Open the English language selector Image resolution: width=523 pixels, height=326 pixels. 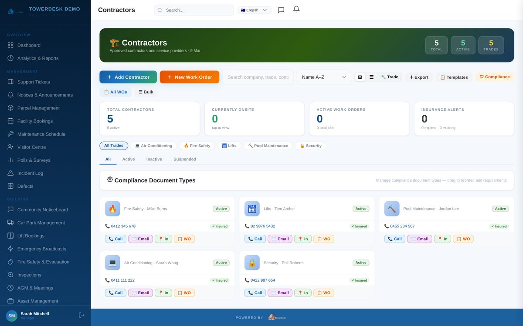click(254, 10)
